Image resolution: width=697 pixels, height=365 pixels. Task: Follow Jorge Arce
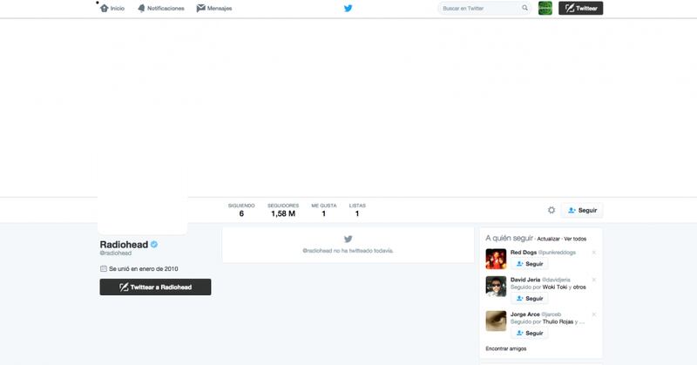coord(529,333)
